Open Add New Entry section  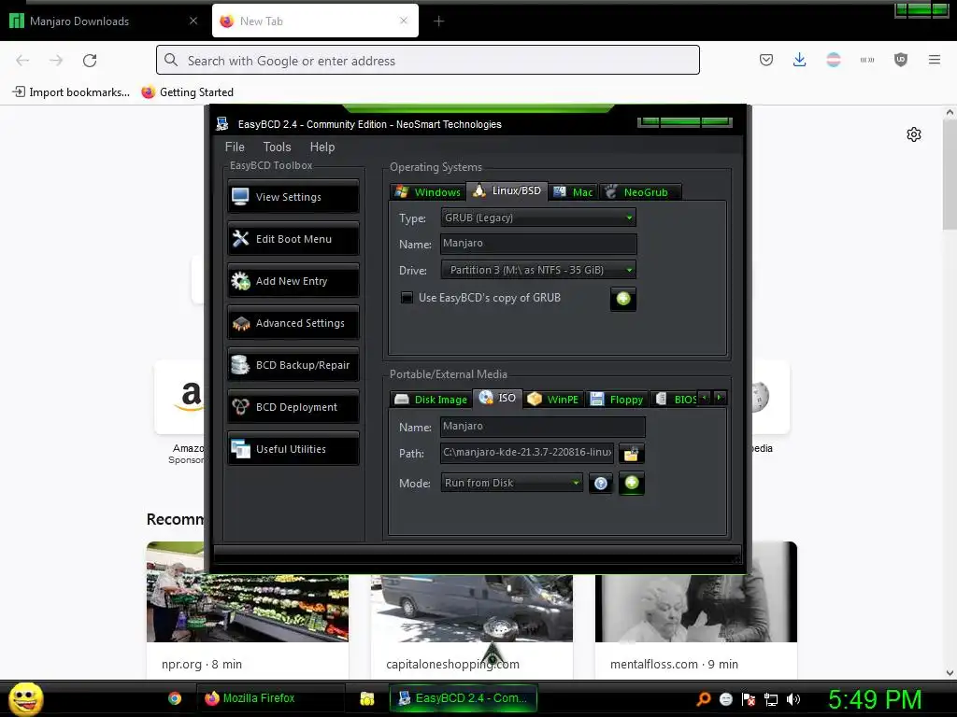[293, 281]
